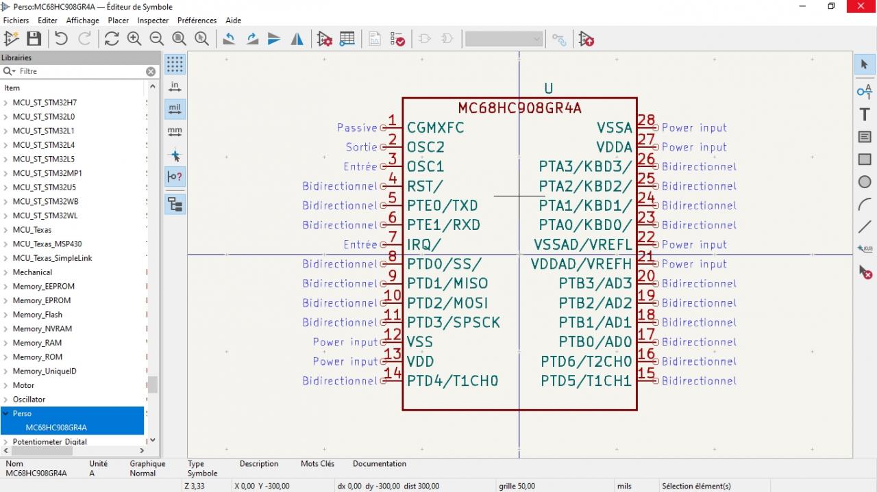Expand the MCU_Texas_MSP430 library
Image resolution: width=877 pixels, height=492 pixels.
tap(6, 244)
